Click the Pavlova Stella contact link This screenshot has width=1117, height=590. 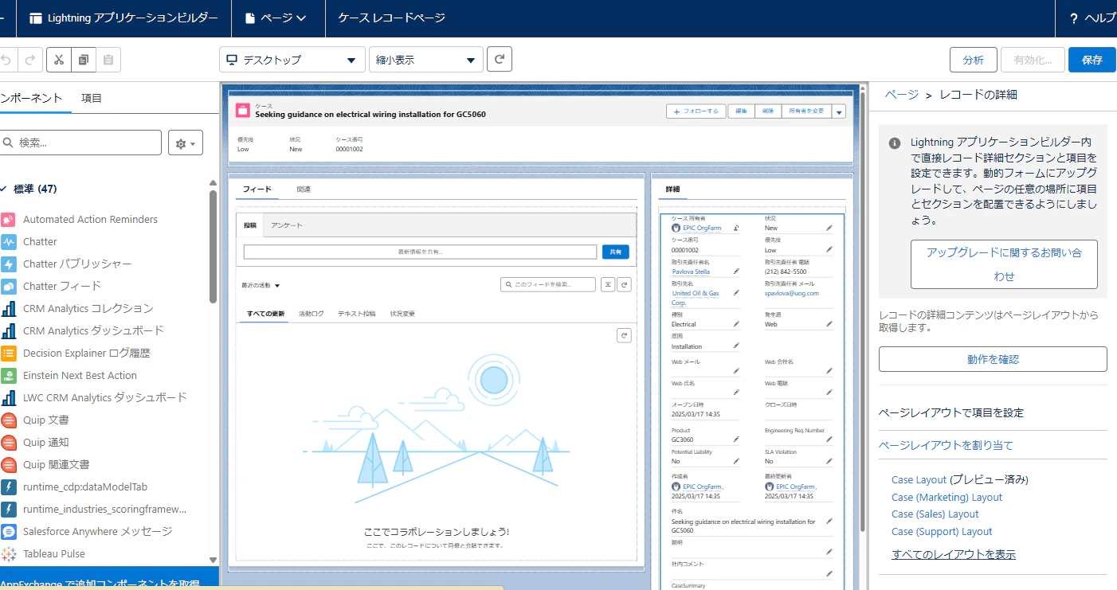(690, 272)
